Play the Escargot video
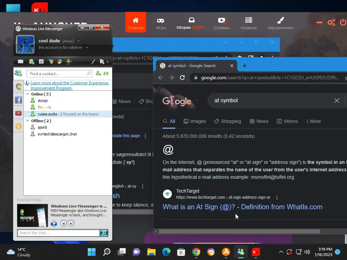This screenshot has width=347, height=260. coord(54,223)
